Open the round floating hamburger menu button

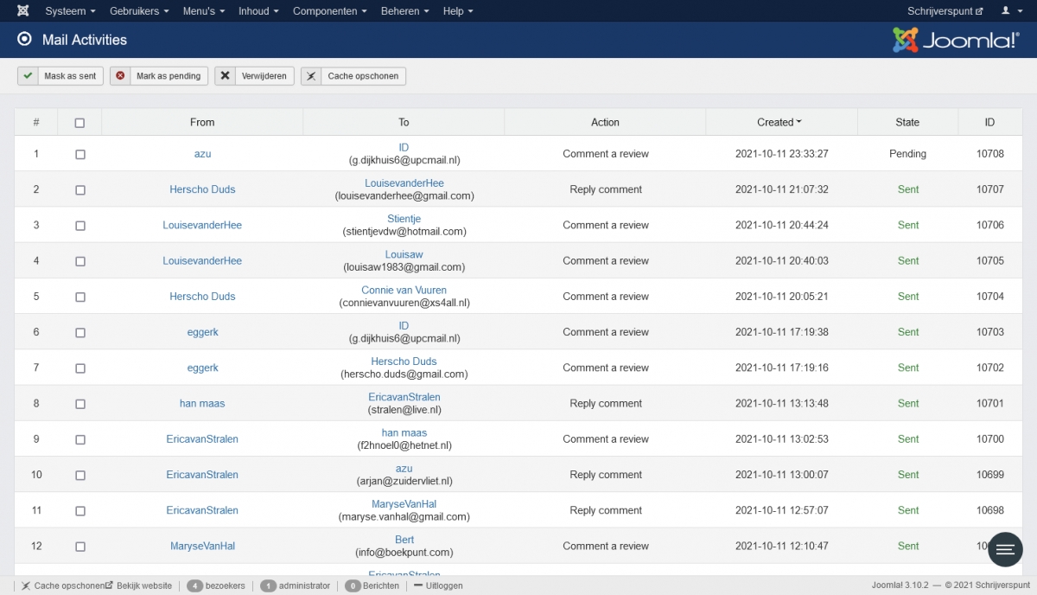point(1005,549)
